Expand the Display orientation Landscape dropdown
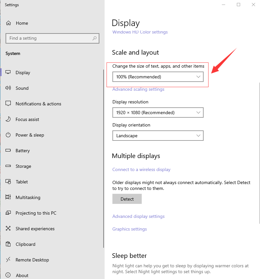The image size is (260, 279). (x=158, y=136)
